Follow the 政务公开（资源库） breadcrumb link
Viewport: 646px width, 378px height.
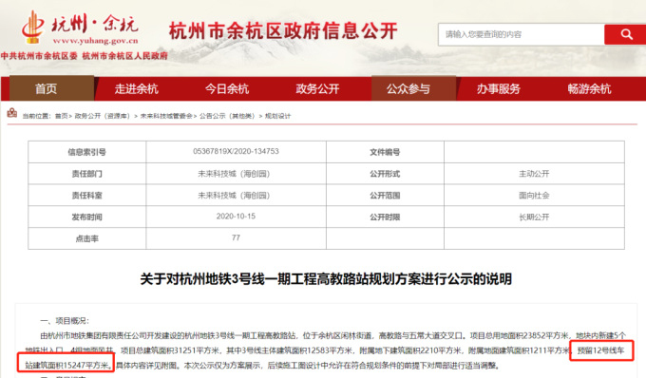point(103,116)
